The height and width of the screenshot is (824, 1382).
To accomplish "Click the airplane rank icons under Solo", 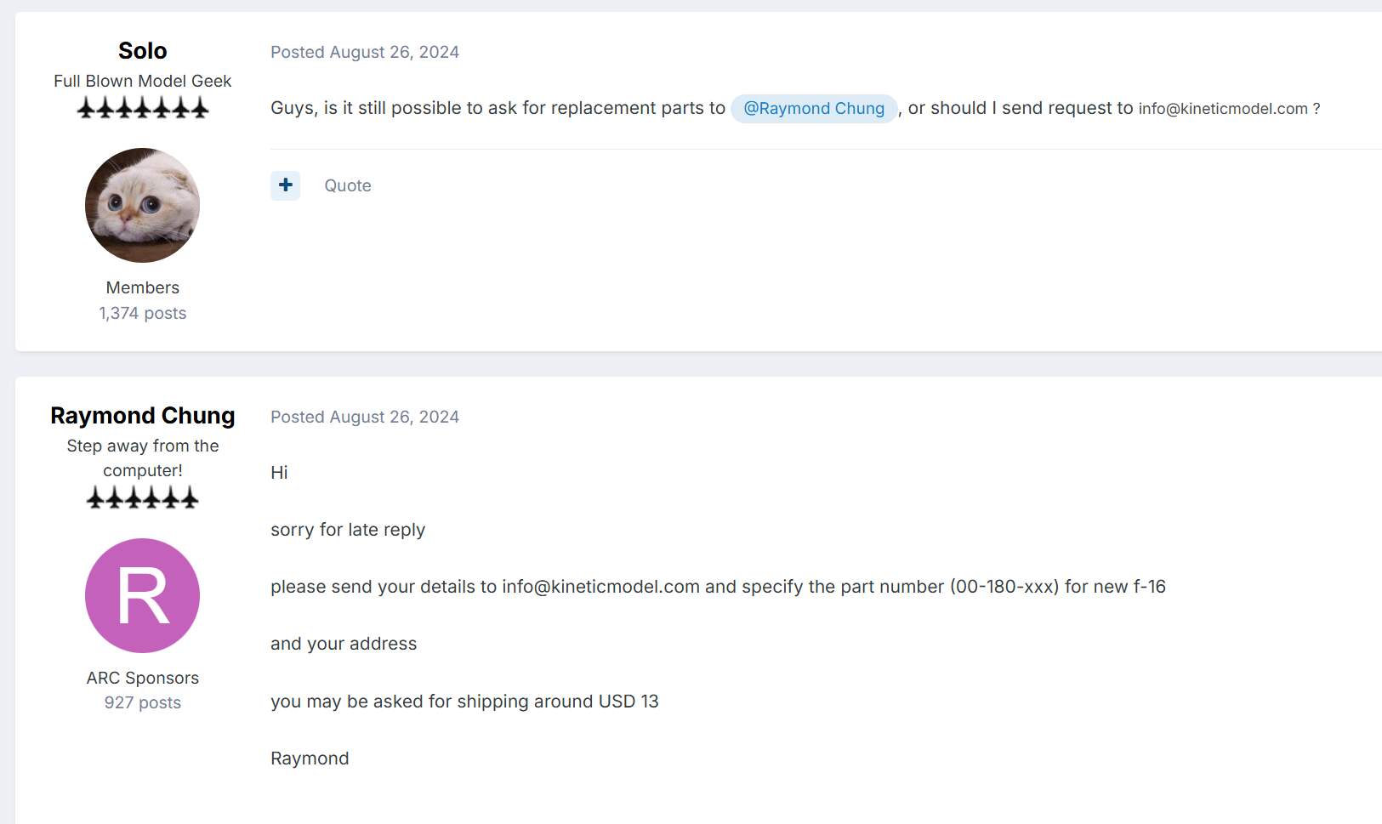I will tap(143, 108).
